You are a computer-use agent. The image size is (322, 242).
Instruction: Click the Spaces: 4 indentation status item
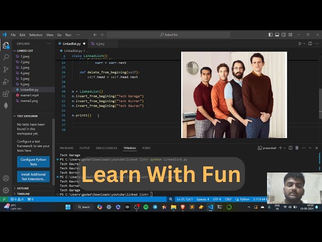coord(203,199)
